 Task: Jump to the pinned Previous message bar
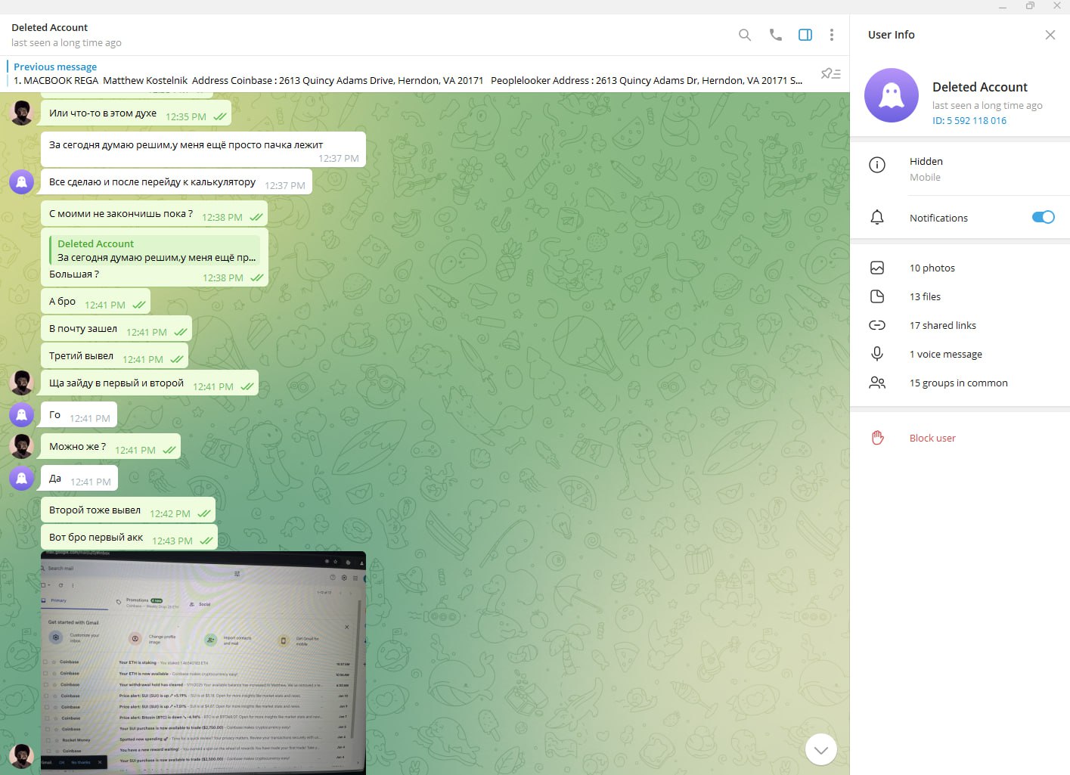[x=408, y=73]
